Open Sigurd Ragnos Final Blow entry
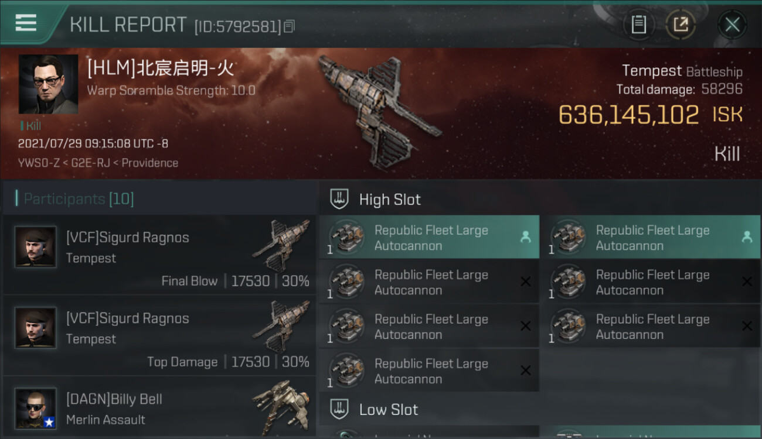The image size is (762, 439). (x=159, y=255)
